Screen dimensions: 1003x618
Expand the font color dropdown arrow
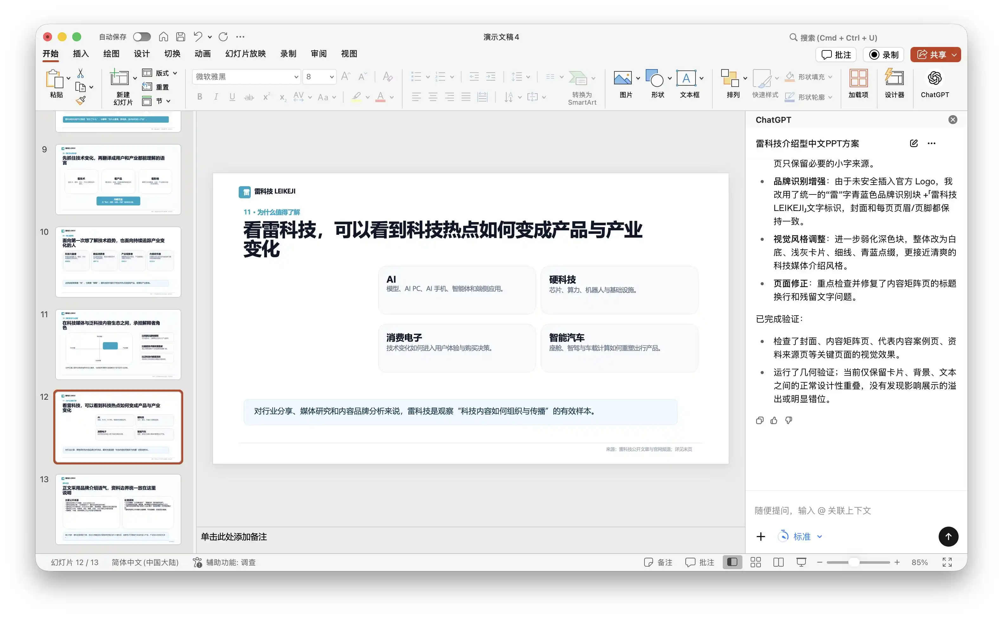tap(391, 97)
